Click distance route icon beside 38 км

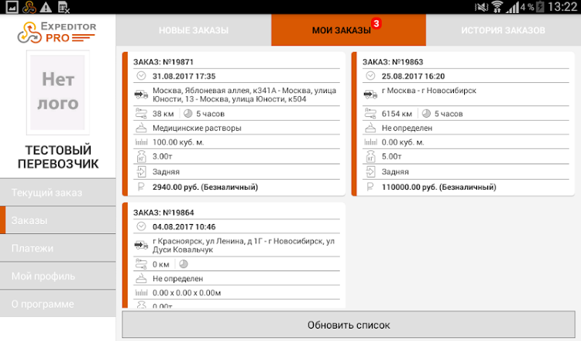pos(141,113)
